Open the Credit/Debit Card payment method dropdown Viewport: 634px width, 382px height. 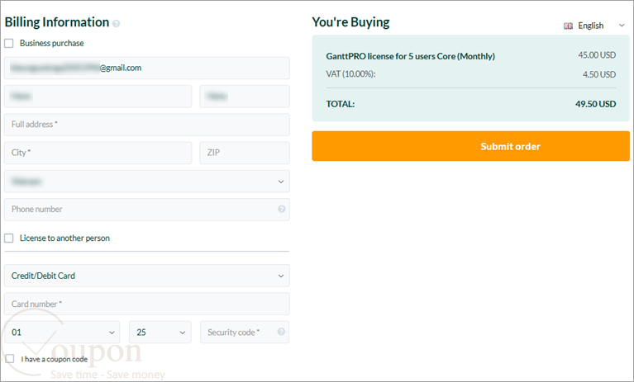(x=147, y=276)
